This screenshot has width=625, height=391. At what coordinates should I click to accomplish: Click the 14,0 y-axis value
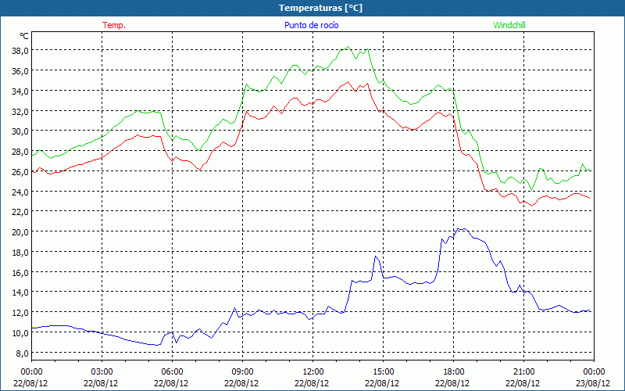20,292
